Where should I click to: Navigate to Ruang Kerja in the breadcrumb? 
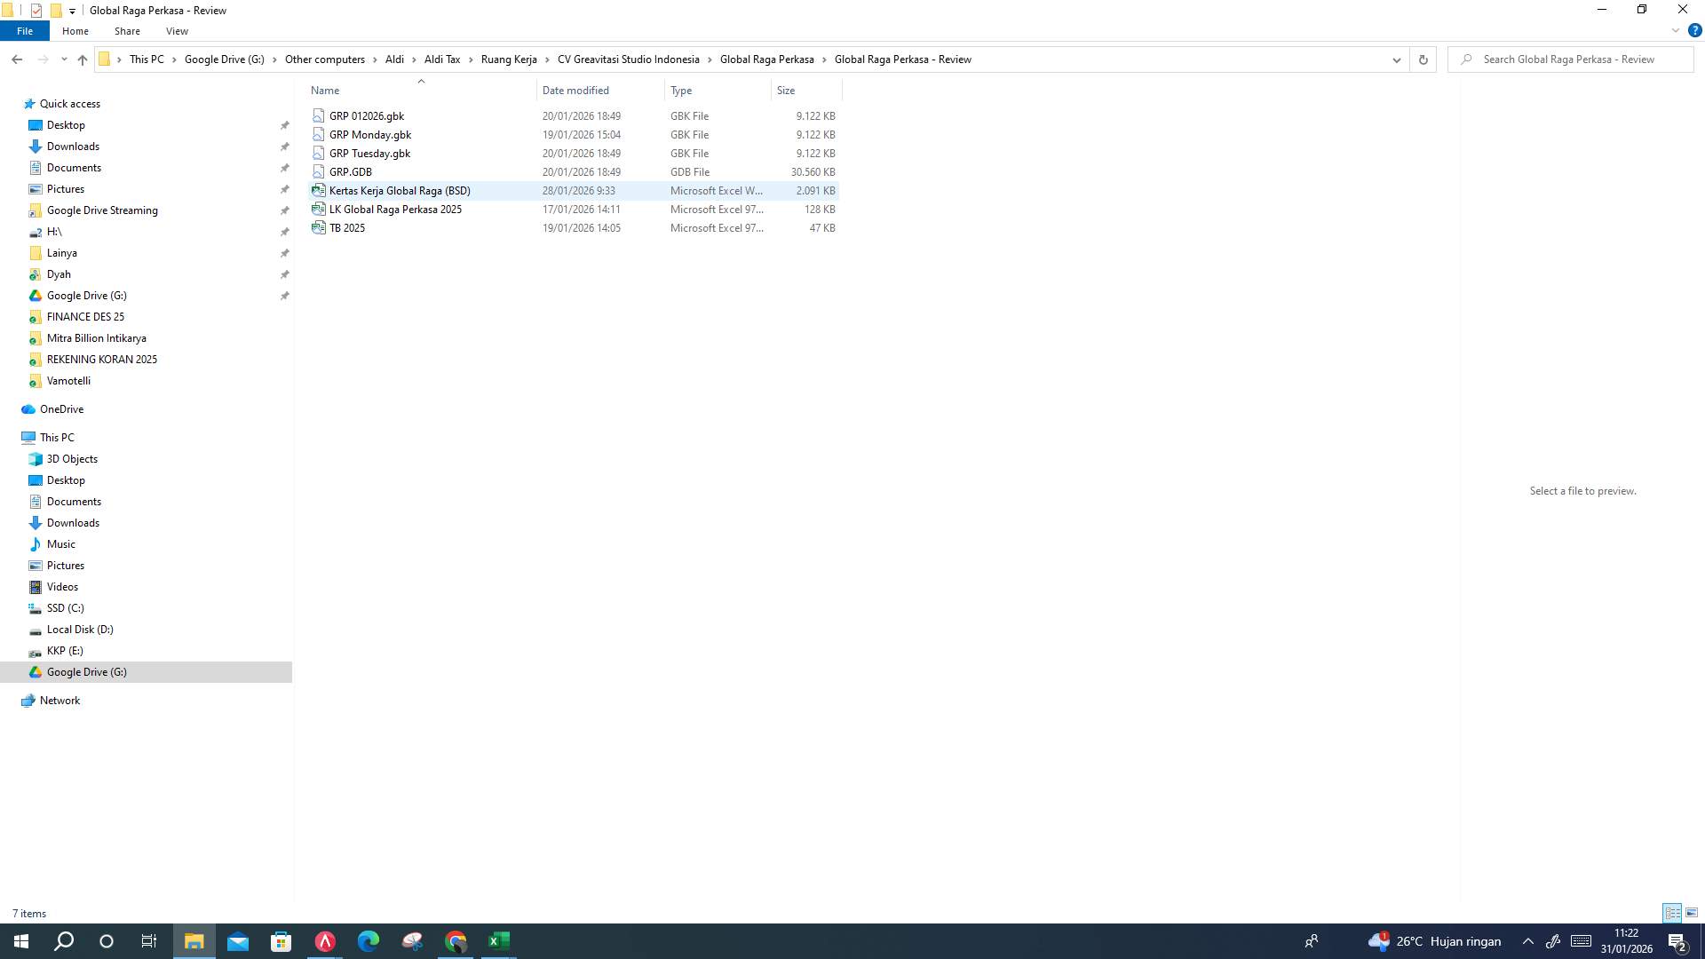point(508,59)
